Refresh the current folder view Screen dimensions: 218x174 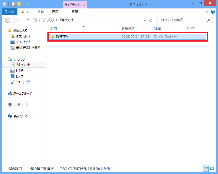tap(151, 20)
